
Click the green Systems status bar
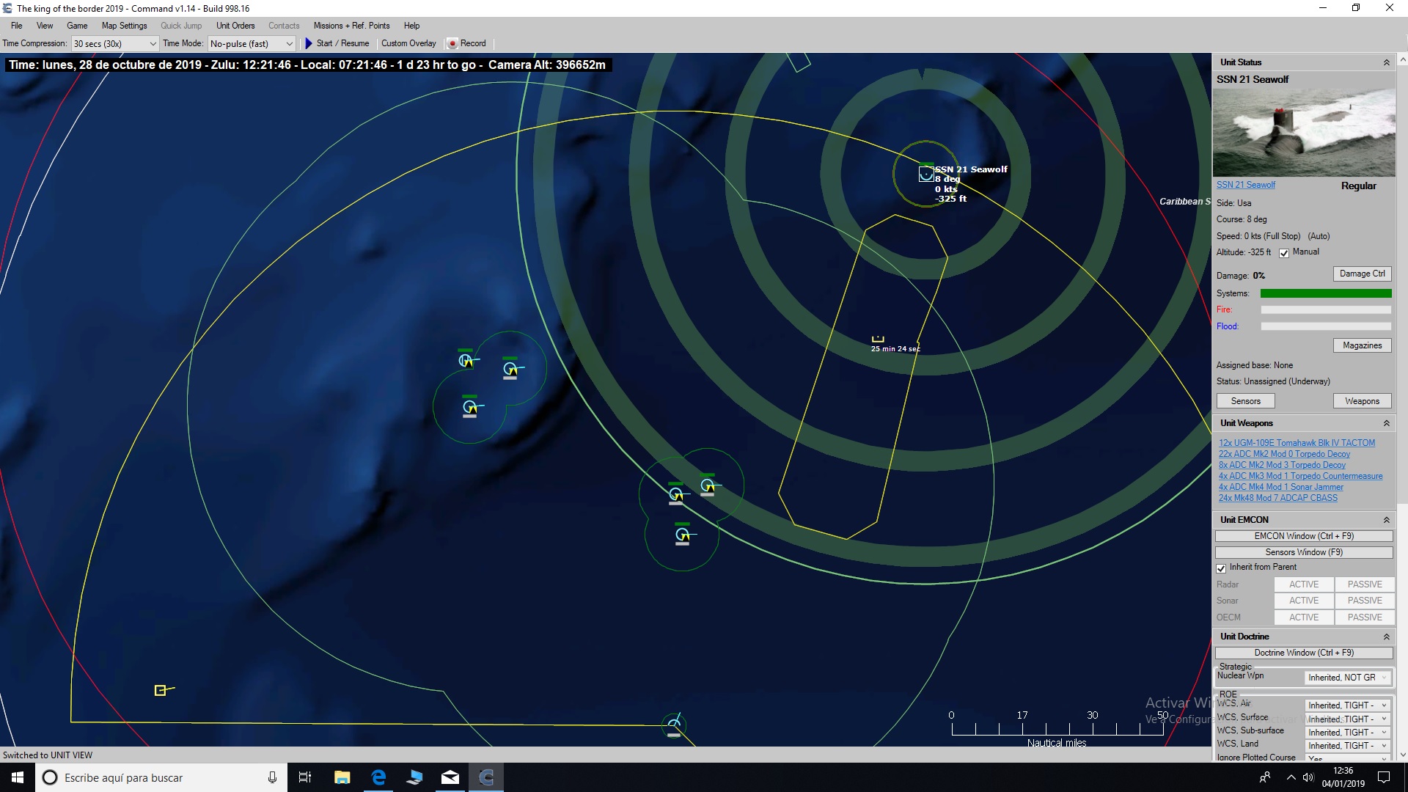[x=1326, y=293]
